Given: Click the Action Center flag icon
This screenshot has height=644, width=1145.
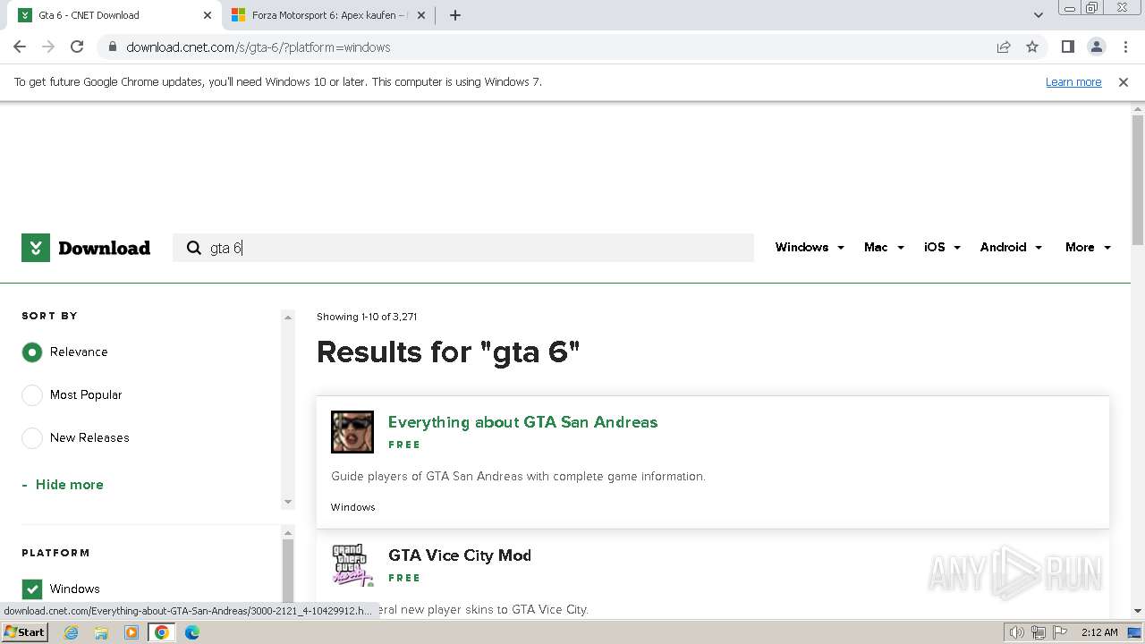Looking at the screenshot, I should (x=1059, y=632).
